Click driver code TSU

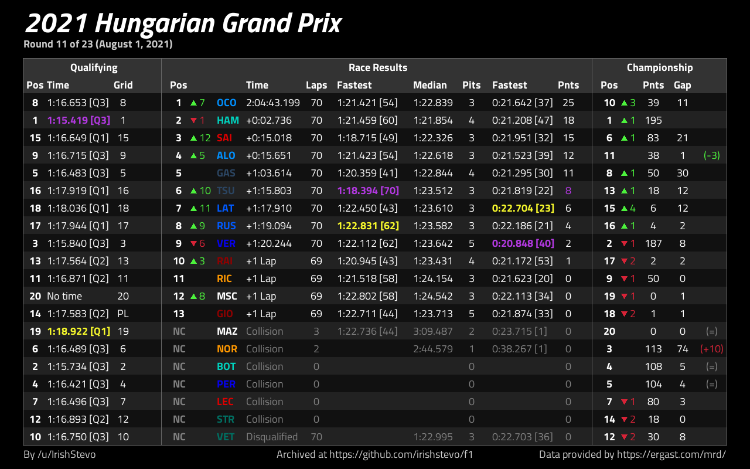point(226,191)
